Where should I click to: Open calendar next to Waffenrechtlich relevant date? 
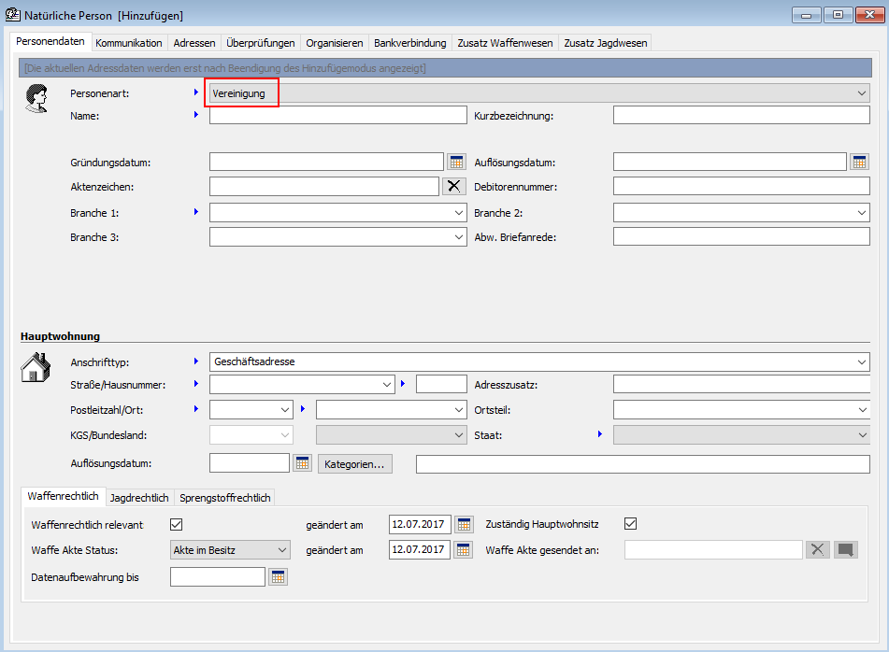(x=464, y=524)
